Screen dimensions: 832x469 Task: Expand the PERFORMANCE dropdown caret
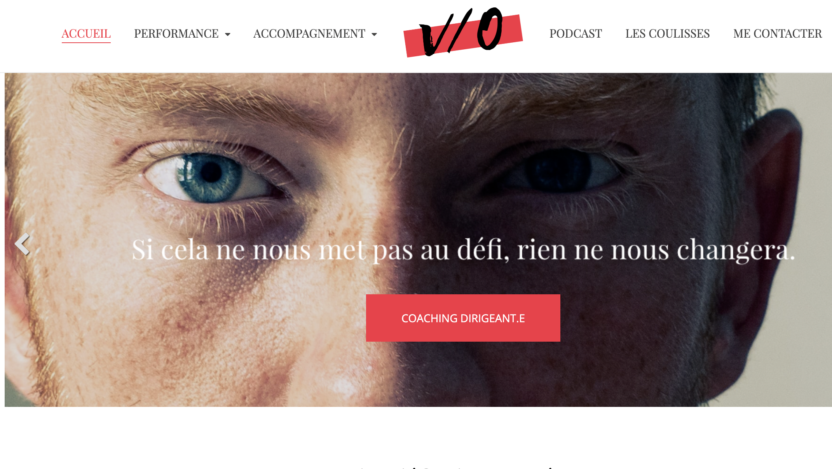point(228,34)
